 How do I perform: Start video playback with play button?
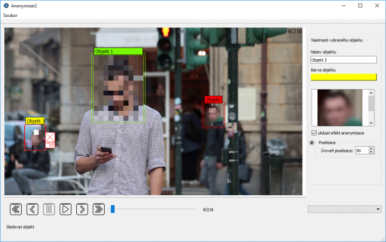point(65,209)
